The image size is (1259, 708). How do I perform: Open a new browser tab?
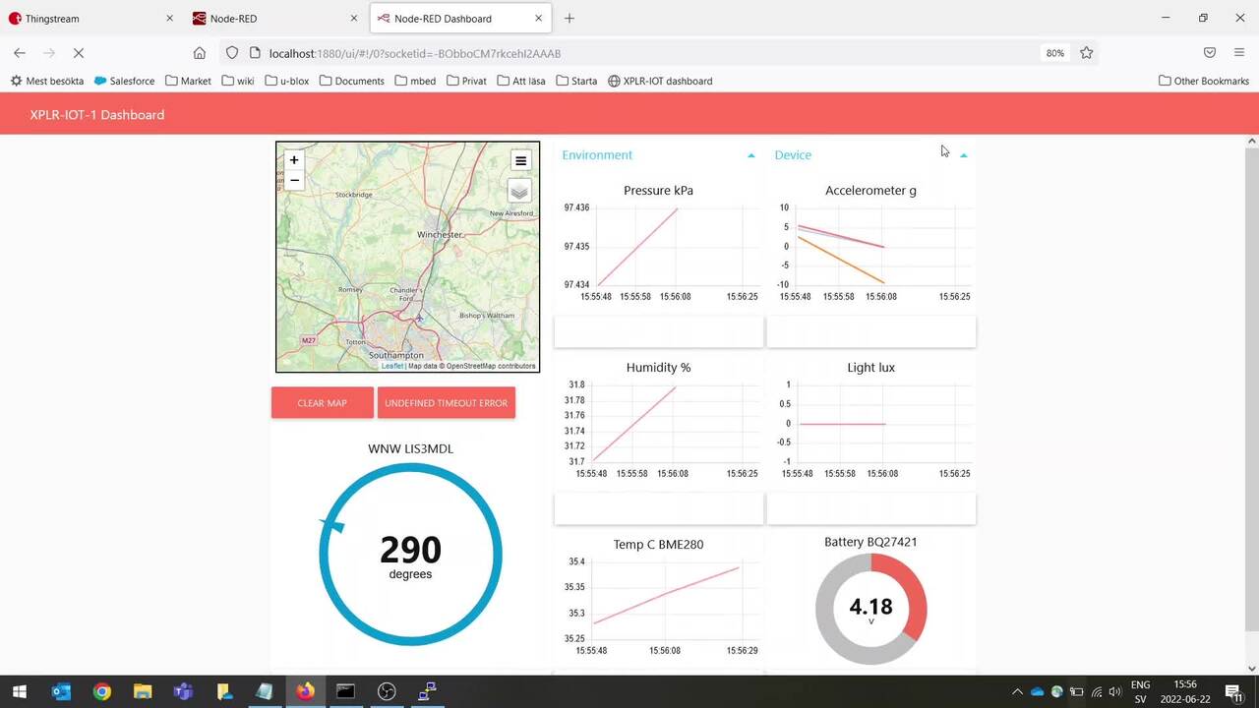570,18
